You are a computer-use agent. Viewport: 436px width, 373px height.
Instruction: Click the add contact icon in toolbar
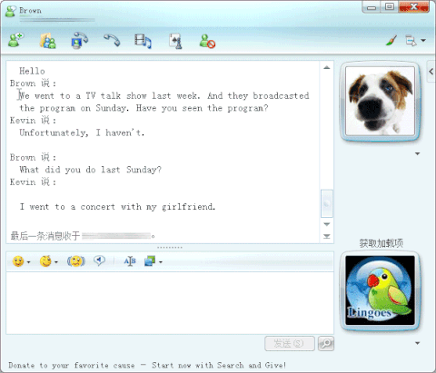15,40
